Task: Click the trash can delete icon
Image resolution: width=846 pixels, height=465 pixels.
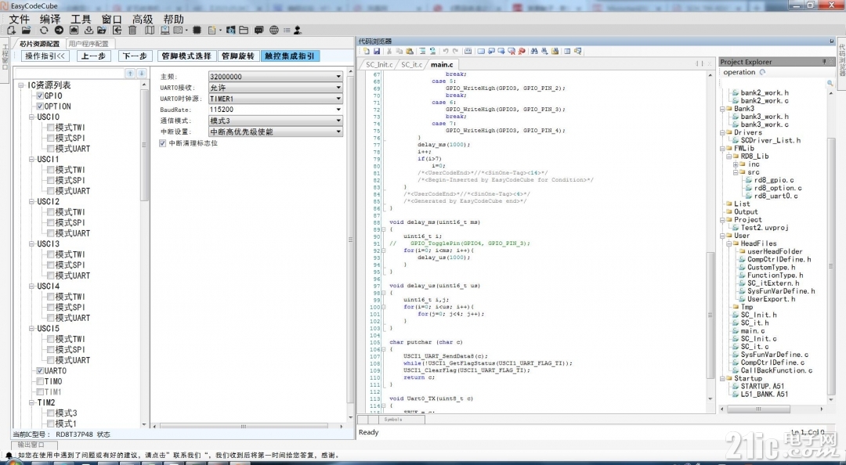Action: (x=132, y=31)
